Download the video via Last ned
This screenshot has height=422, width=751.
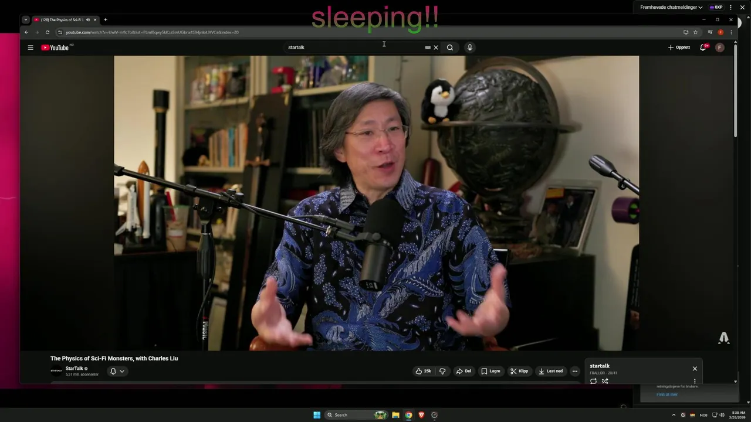pos(551,371)
